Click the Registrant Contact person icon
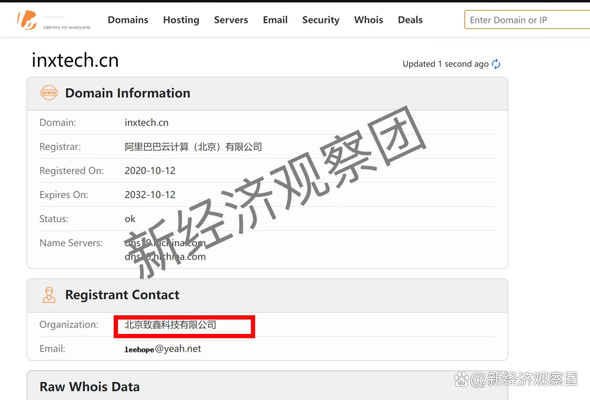 point(49,295)
